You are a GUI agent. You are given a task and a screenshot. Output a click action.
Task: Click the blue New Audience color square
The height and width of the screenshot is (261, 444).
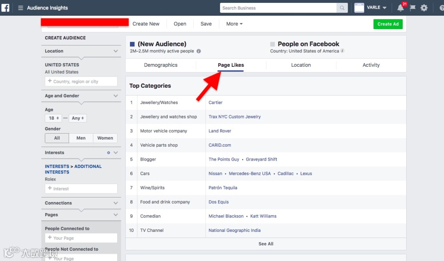click(132, 44)
